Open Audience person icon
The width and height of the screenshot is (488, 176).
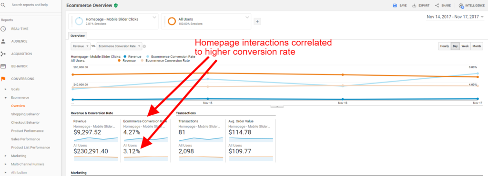tap(3, 41)
